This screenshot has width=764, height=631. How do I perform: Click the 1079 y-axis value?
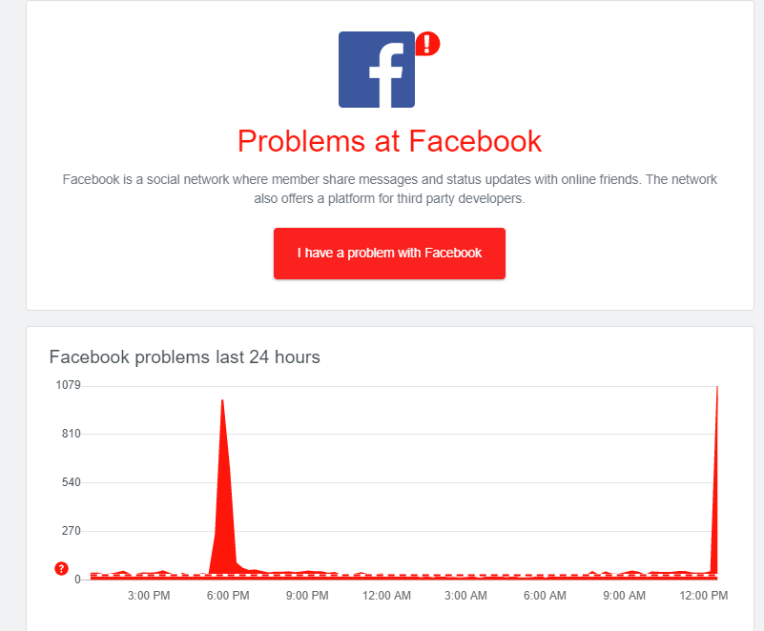click(69, 385)
